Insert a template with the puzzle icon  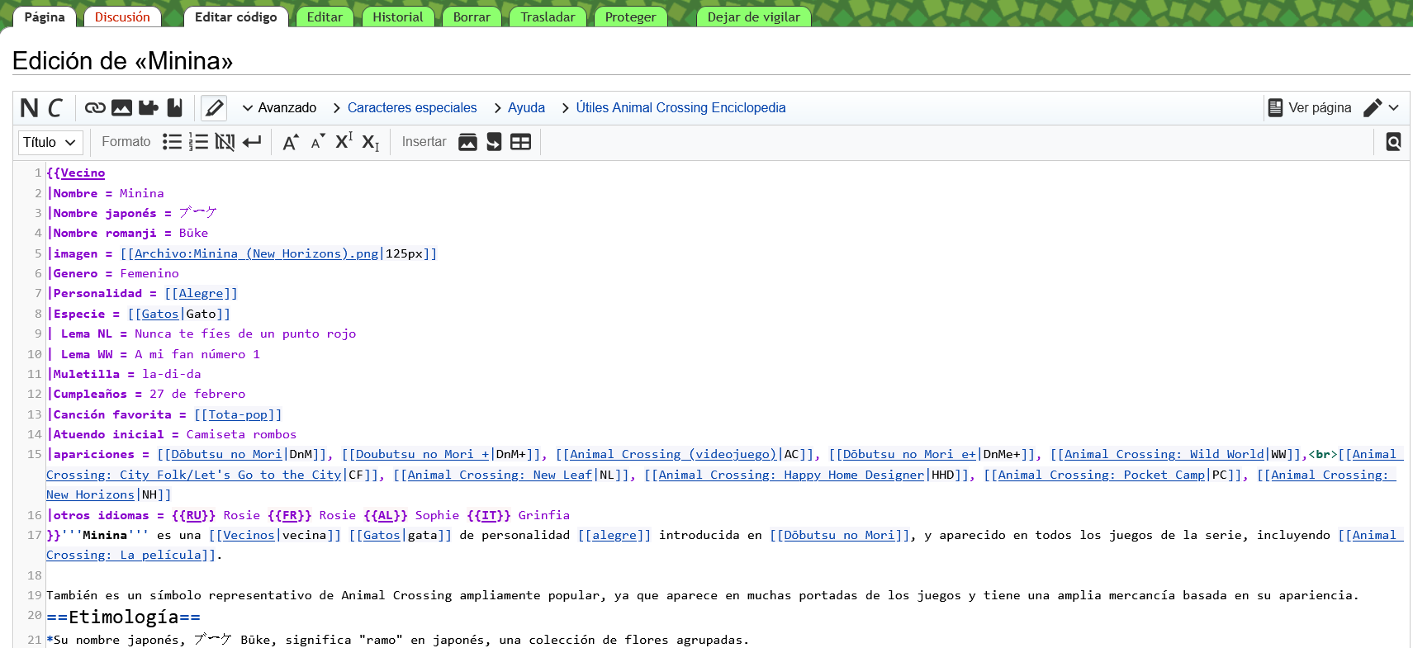(x=149, y=108)
